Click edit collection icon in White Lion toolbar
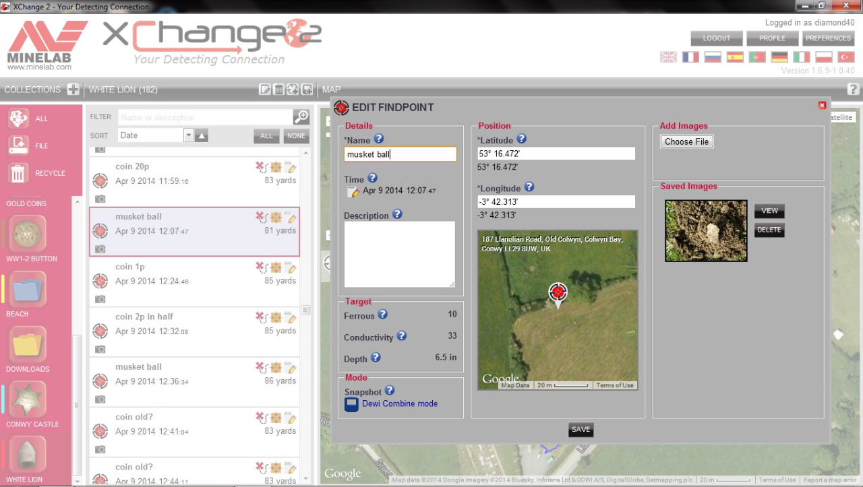863x487 pixels. [265, 90]
